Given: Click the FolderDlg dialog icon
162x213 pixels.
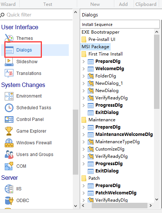Looking at the screenshot, I should [91, 76].
